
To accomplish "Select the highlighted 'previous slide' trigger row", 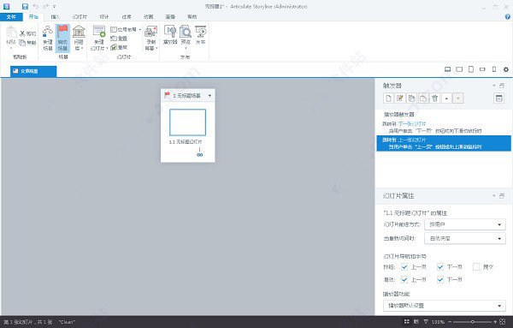I will 444,143.
